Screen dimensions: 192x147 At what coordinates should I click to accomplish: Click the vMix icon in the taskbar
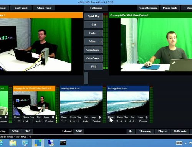click(x=38, y=143)
